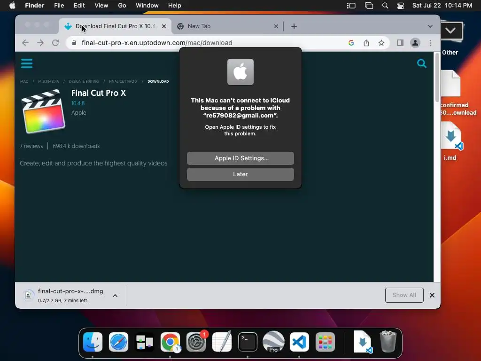Go to DESIGN & EDITING breadcrumb
Image resolution: width=481 pixels, height=361 pixels.
84,81
